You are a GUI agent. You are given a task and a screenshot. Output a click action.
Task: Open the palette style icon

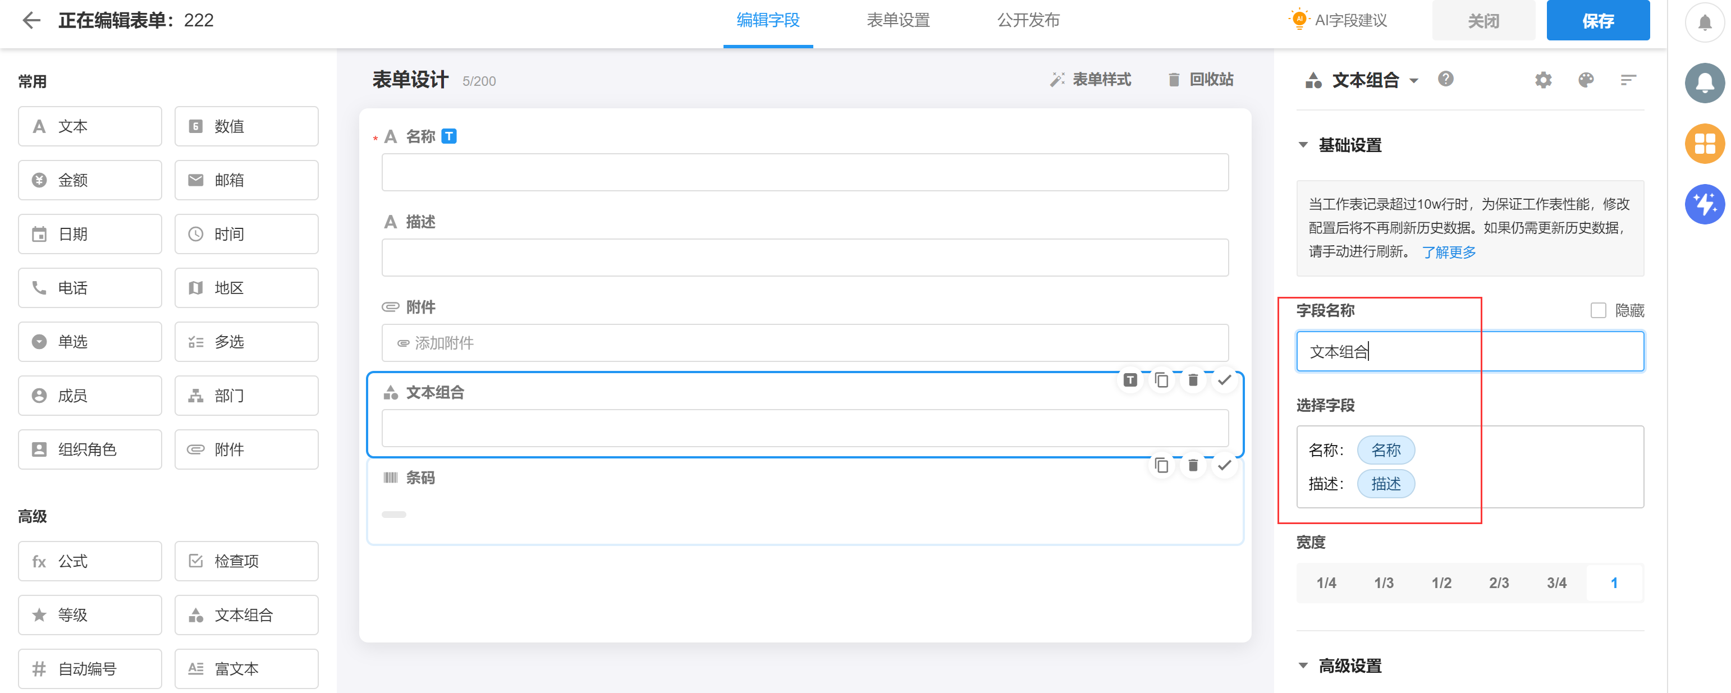coord(1585,80)
